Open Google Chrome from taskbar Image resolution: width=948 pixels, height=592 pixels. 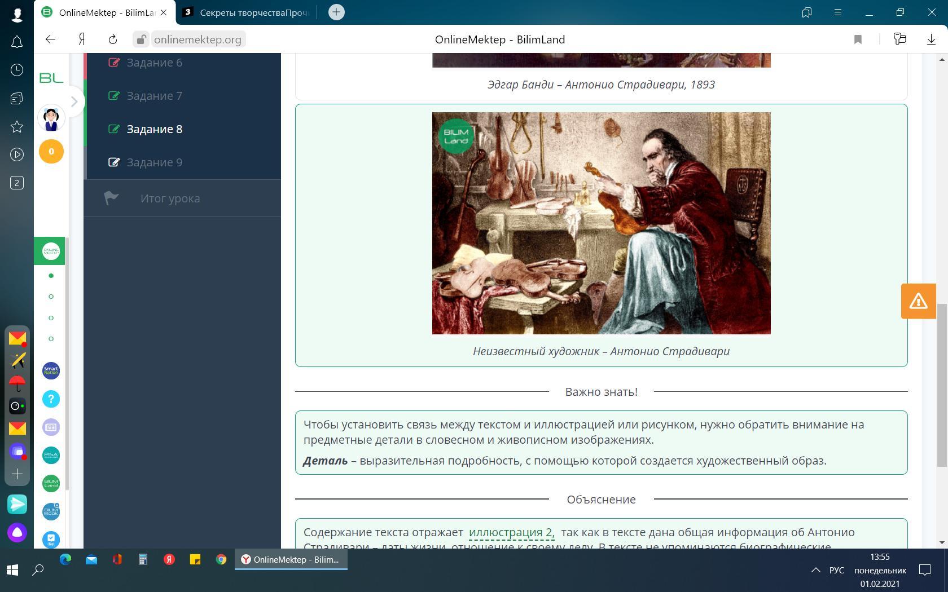[221, 559]
